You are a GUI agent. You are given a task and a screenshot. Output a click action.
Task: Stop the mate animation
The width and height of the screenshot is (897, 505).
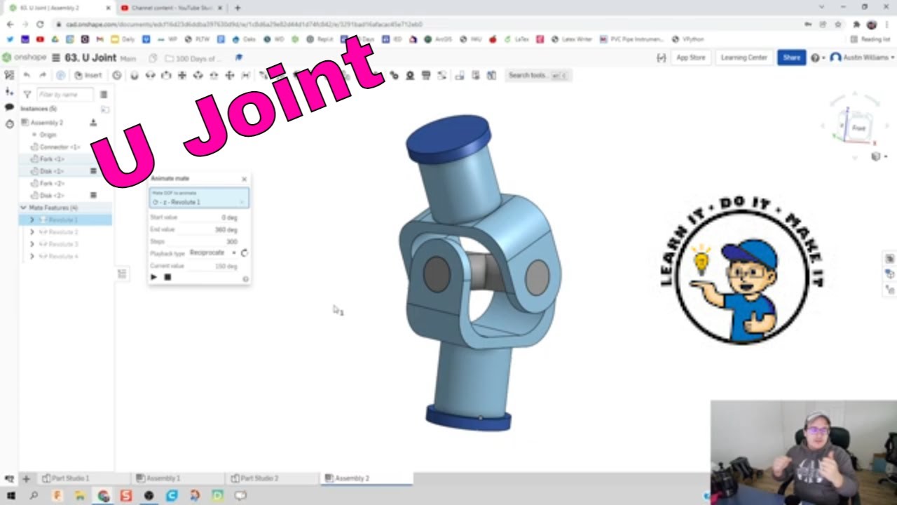click(x=167, y=277)
